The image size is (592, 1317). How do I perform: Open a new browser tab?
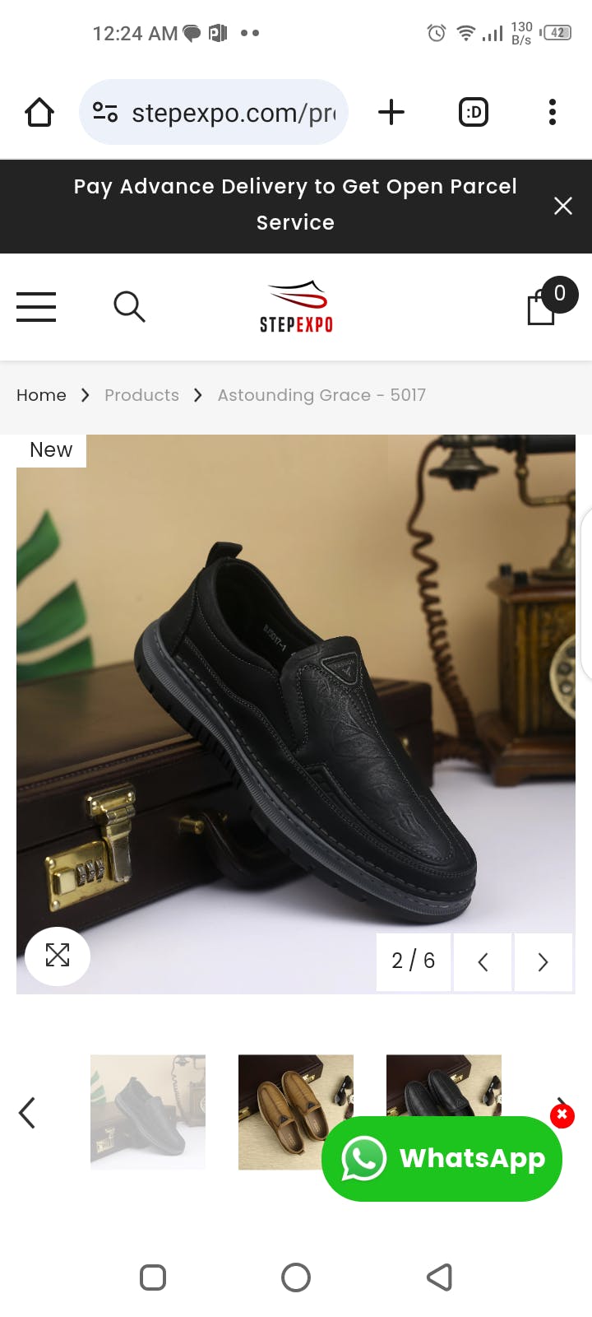tap(391, 112)
